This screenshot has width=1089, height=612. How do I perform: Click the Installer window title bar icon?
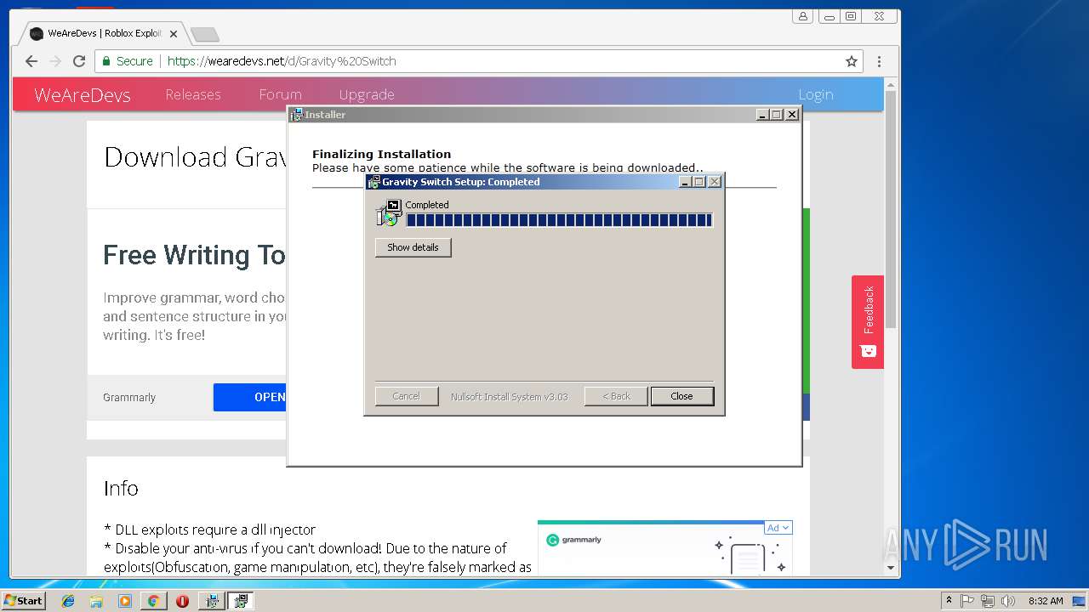(x=296, y=115)
